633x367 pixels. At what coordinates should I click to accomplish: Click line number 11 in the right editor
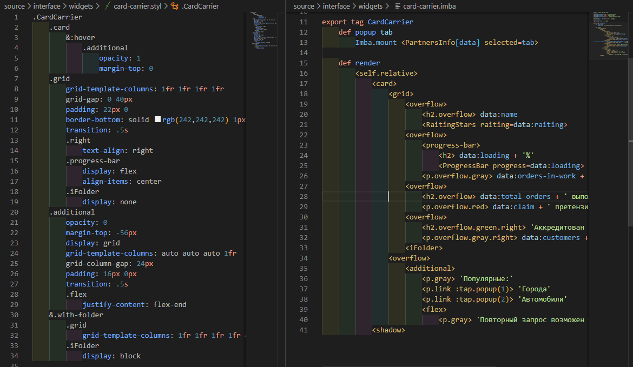pos(304,22)
